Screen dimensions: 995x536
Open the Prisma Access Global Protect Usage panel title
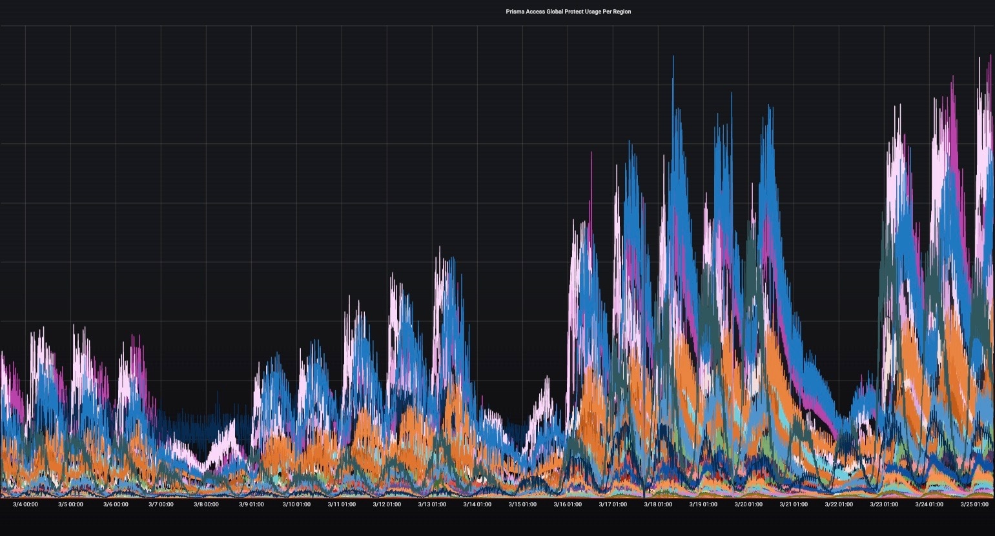click(x=568, y=12)
